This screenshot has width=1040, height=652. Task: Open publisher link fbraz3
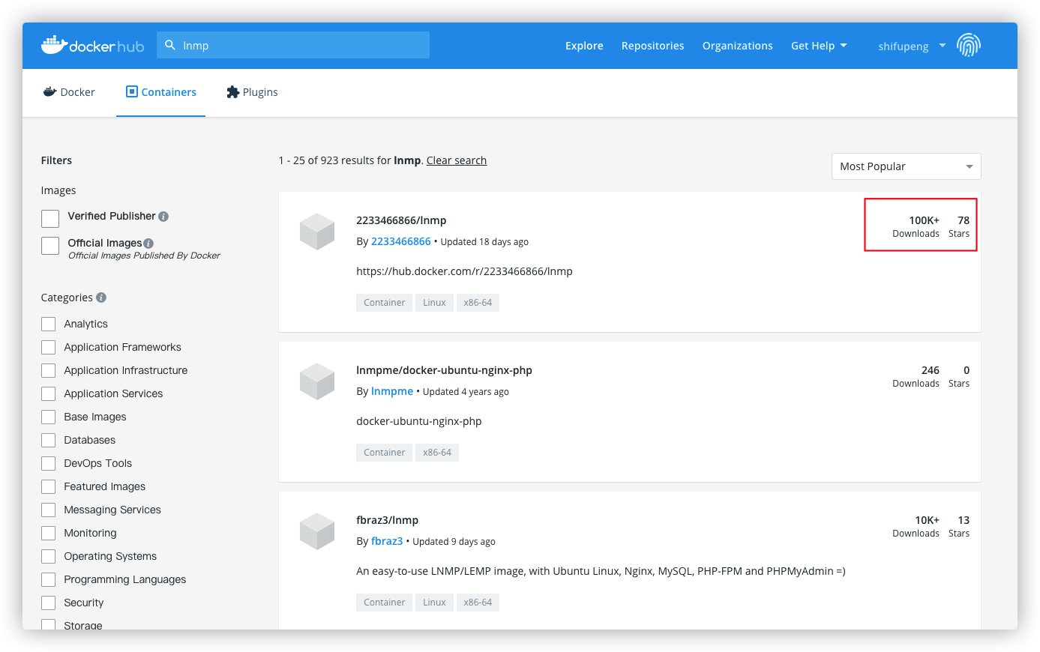pyautogui.click(x=387, y=541)
